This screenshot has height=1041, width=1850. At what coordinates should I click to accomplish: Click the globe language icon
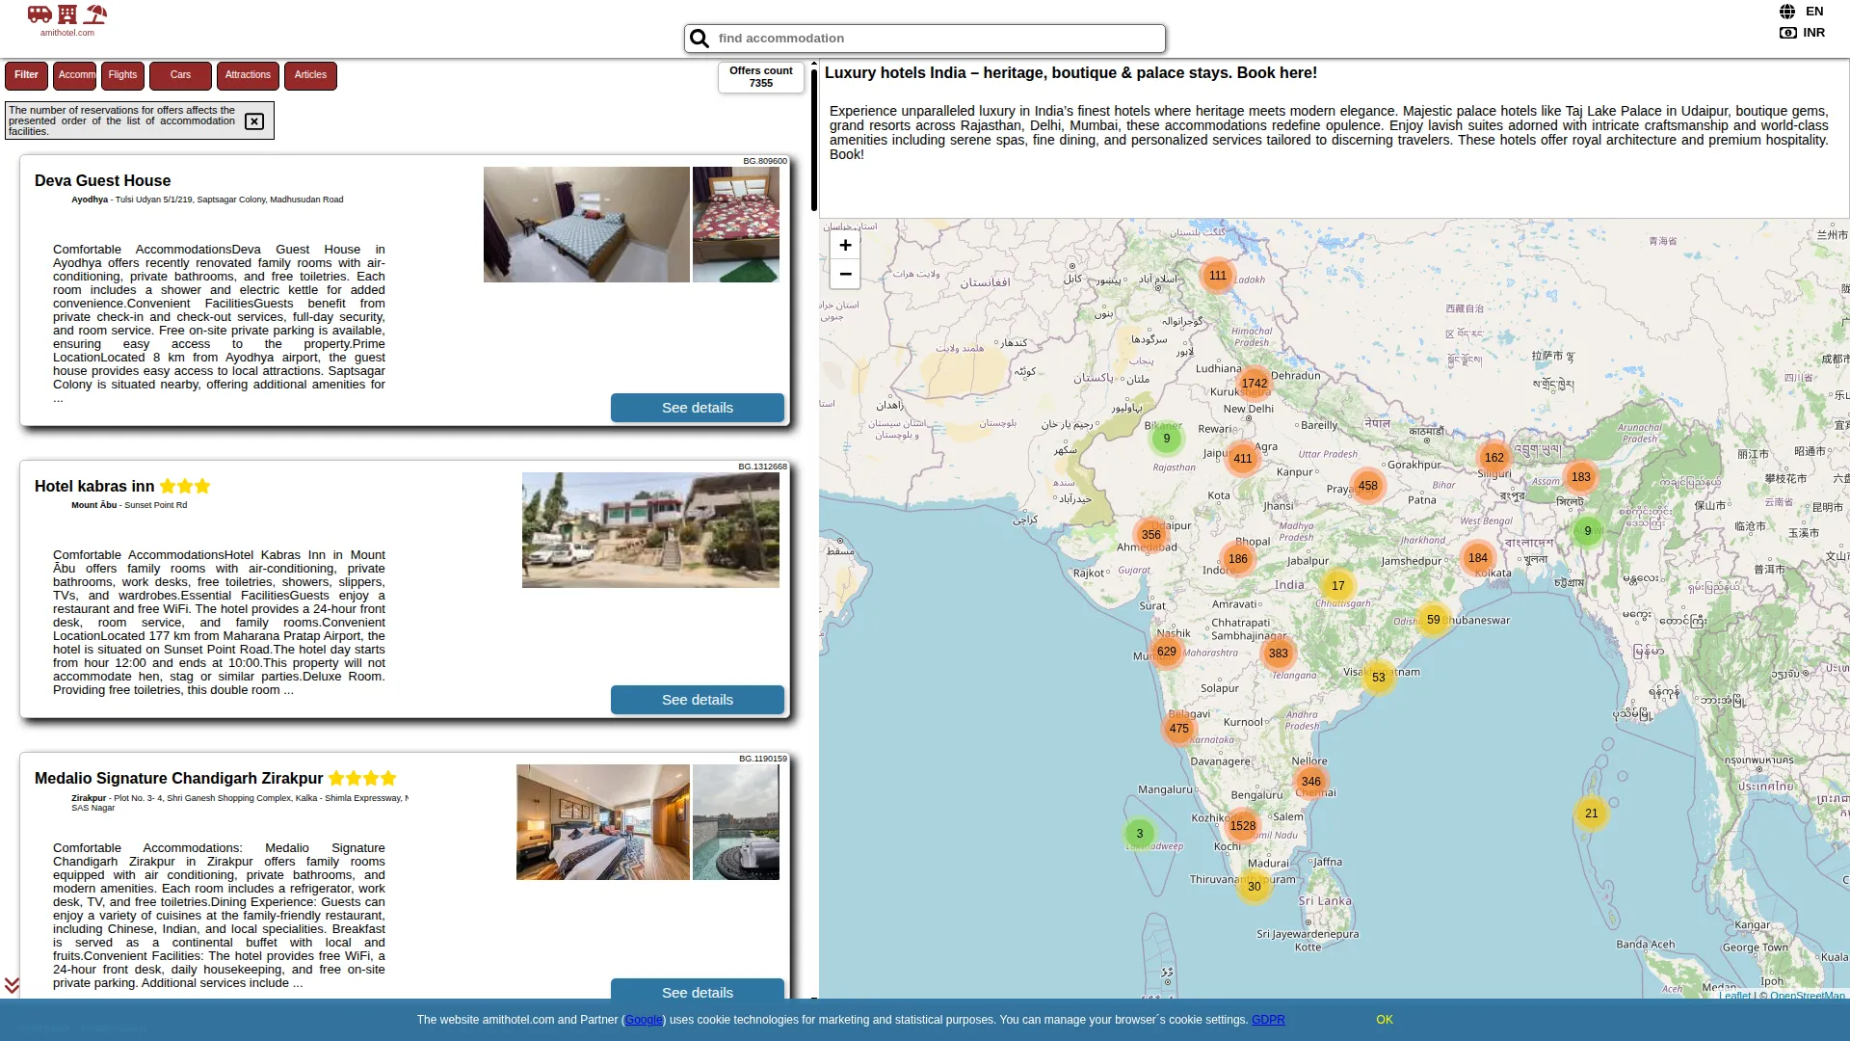[x=1787, y=12]
